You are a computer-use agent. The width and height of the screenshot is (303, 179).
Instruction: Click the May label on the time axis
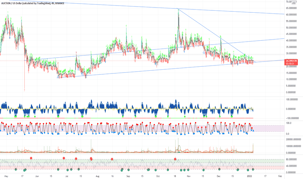(6, 176)
